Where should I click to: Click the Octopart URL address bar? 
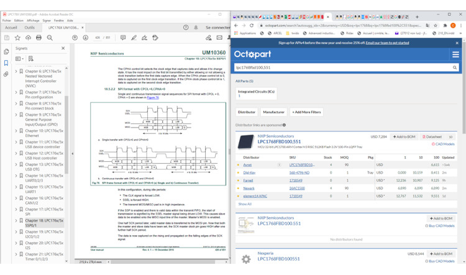(343, 26)
